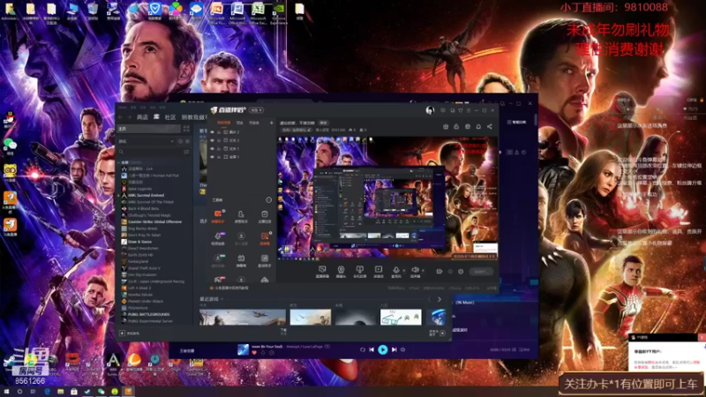The width and height of the screenshot is (706, 397).
Task: Toggle lock on the fourth source layer
Action: [219, 157]
